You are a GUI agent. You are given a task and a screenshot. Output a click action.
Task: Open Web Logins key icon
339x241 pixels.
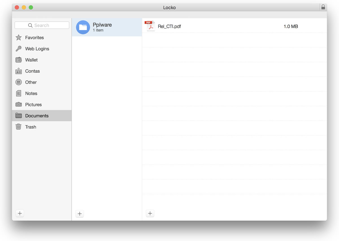[x=19, y=49]
